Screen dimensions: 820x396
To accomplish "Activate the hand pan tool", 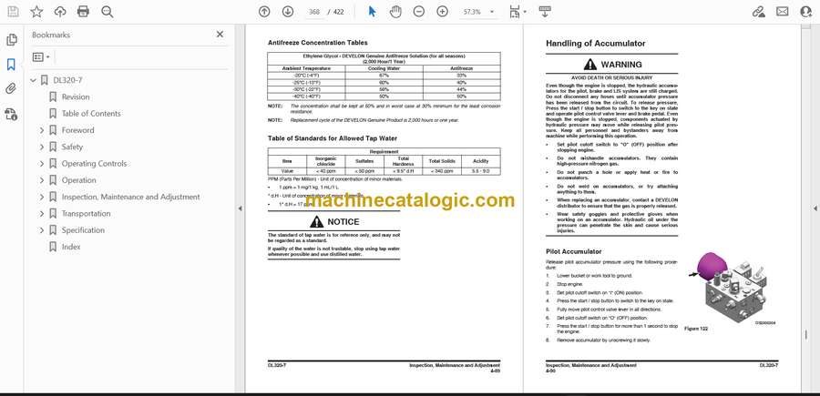I will pyautogui.click(x=396, y=12).
